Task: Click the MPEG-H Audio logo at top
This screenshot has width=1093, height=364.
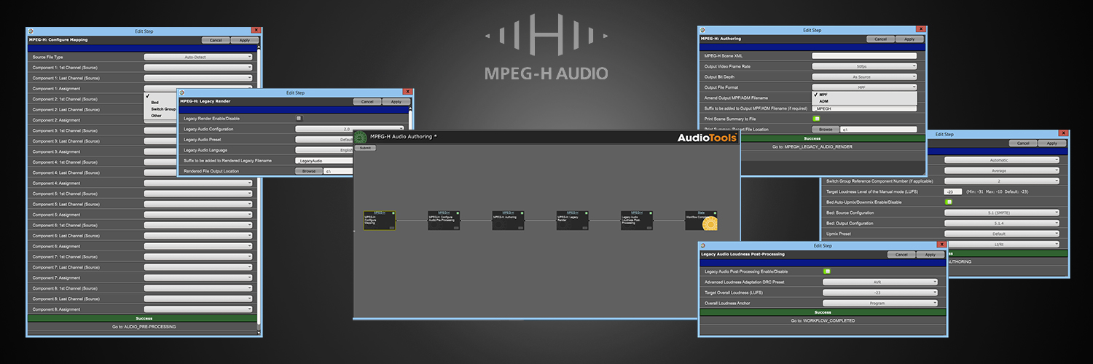Action: [x=546, y=45]
